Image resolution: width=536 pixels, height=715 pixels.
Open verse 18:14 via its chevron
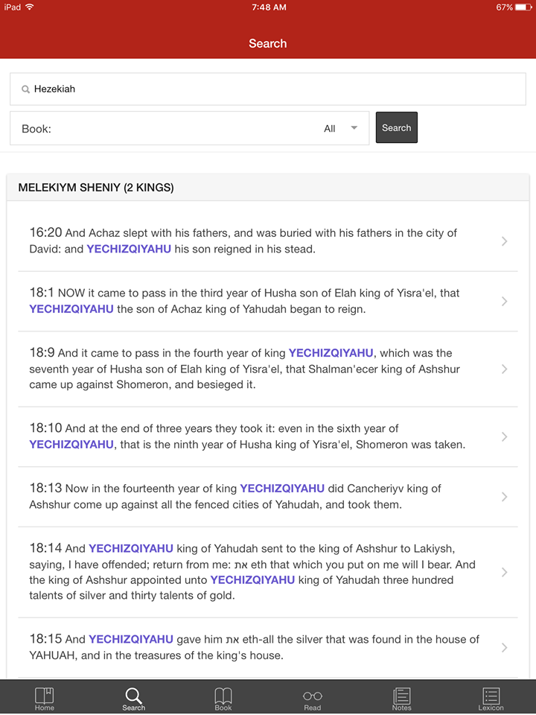coord(504,572)
